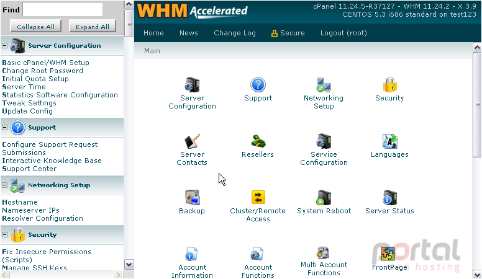Open Resolver Configuration link

42,218
